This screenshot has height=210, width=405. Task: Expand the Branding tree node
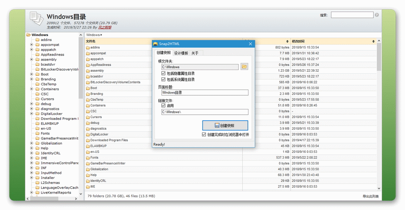31,79
